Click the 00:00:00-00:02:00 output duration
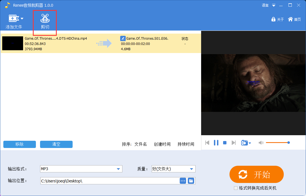 [x=135, y=44]
